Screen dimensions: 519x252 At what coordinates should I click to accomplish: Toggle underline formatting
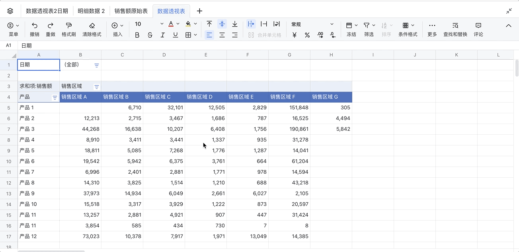(176, 35)
